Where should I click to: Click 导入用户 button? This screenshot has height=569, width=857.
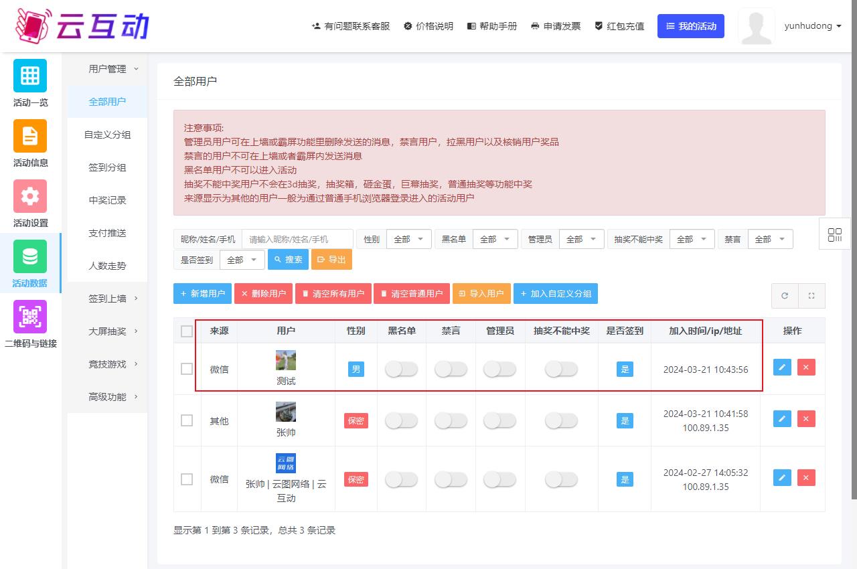[x=481, y=294]
